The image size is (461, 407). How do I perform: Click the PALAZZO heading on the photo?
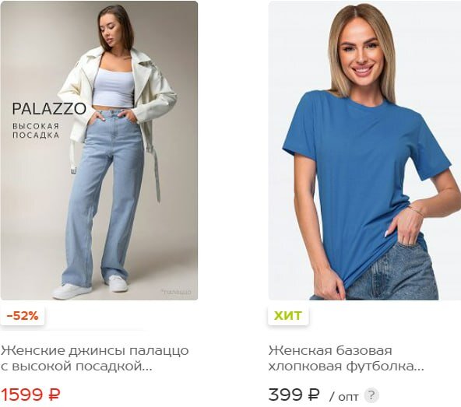coord(49,109)
